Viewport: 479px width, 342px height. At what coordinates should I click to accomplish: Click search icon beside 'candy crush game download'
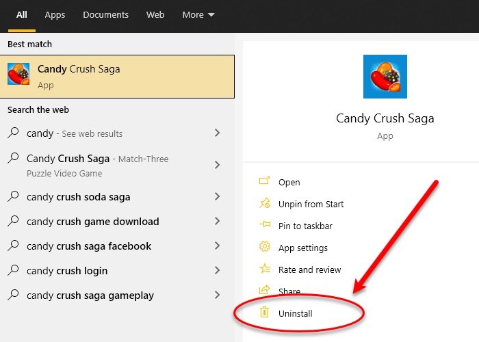(13, 221)
